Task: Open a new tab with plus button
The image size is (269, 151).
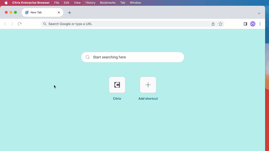Action: (69, 13)
